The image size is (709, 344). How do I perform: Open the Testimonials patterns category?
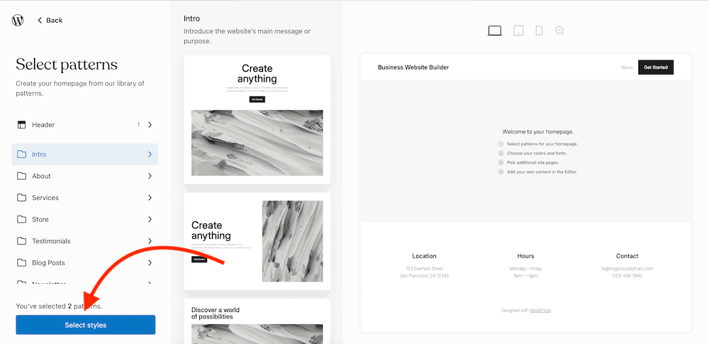[x=85, y=241]
